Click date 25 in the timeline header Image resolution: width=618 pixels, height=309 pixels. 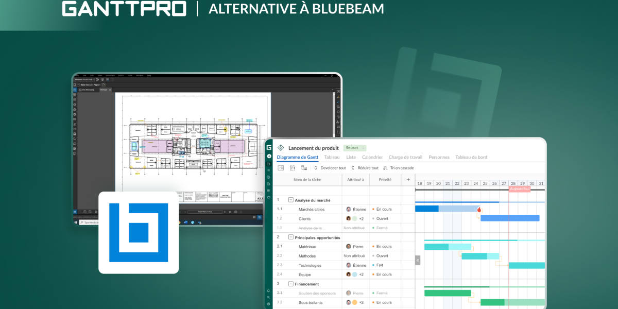tap(485, 183)
